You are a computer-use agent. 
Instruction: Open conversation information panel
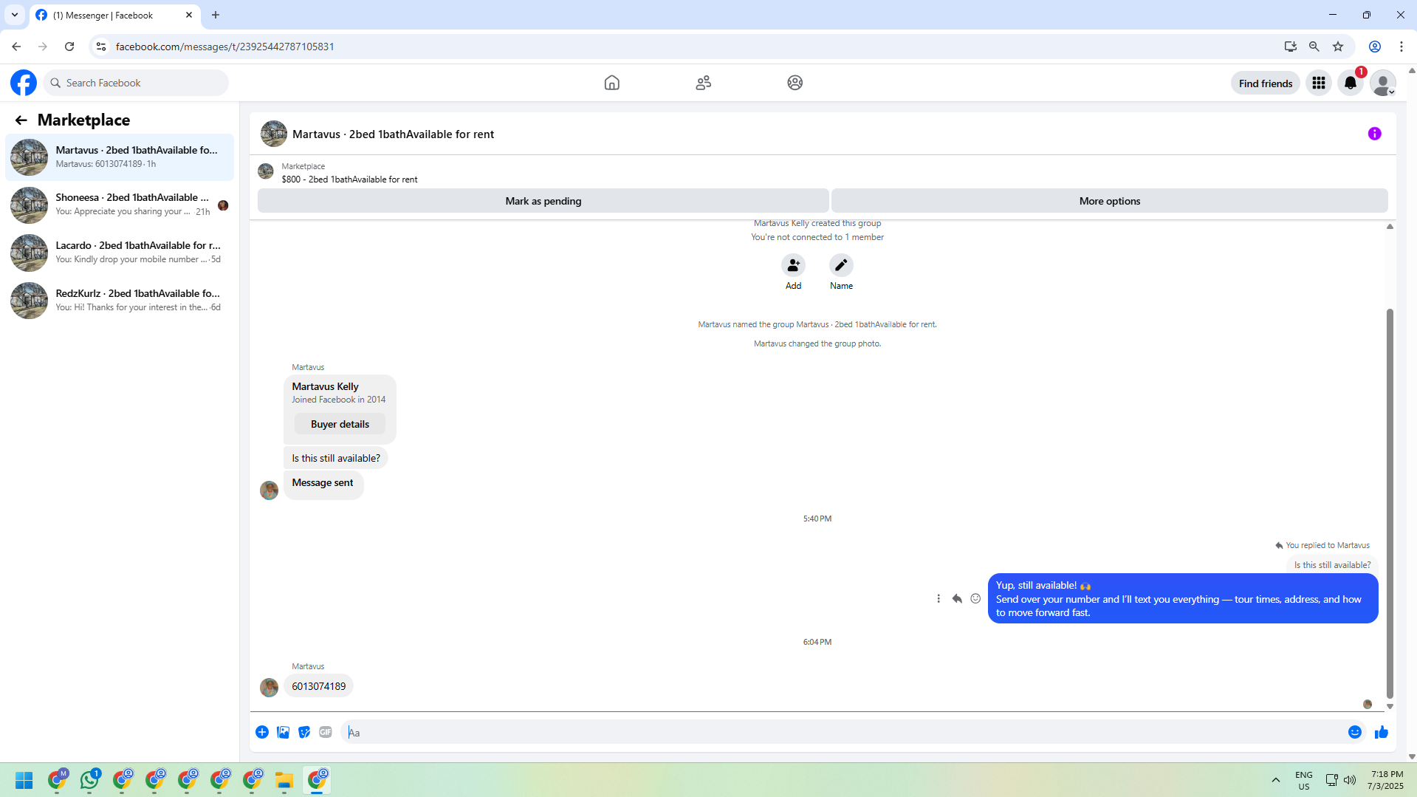[1374, 134]
